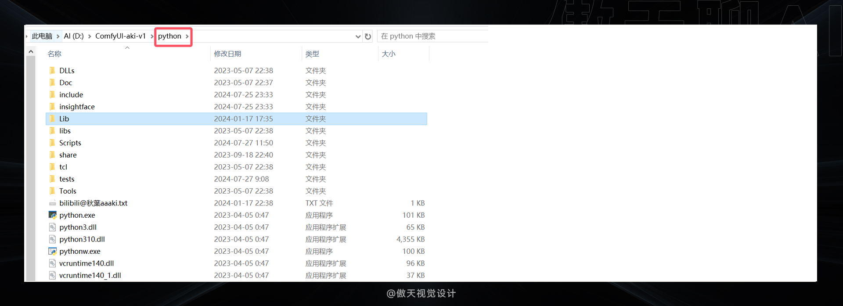The height and width of the screenshot is (306, 843).
Task: Select the bilibili@秋葉aaaki.txt file name
Action: 94,203
